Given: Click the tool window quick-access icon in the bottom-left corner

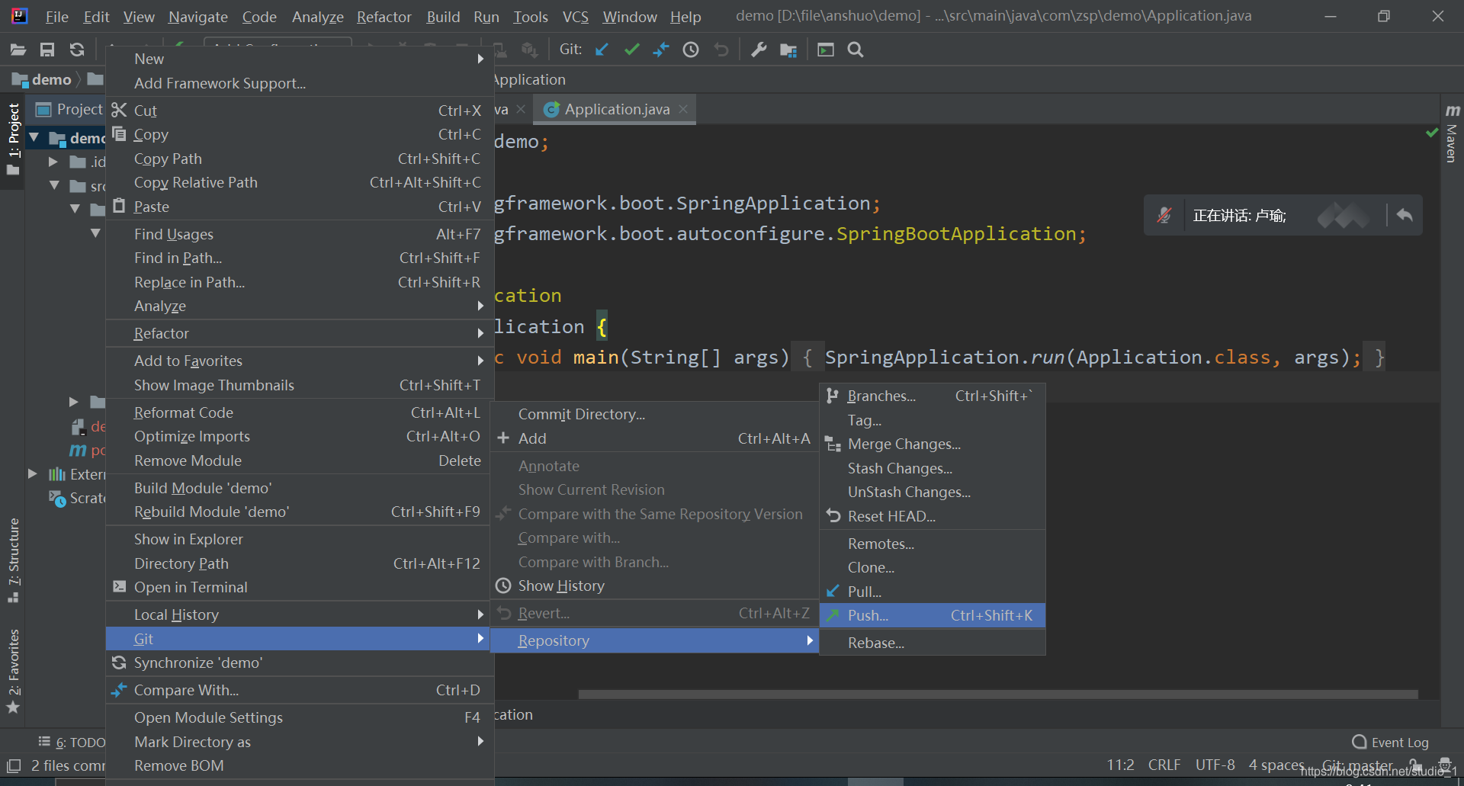Looking at the screenshot, I should click(x=14, y=765).
